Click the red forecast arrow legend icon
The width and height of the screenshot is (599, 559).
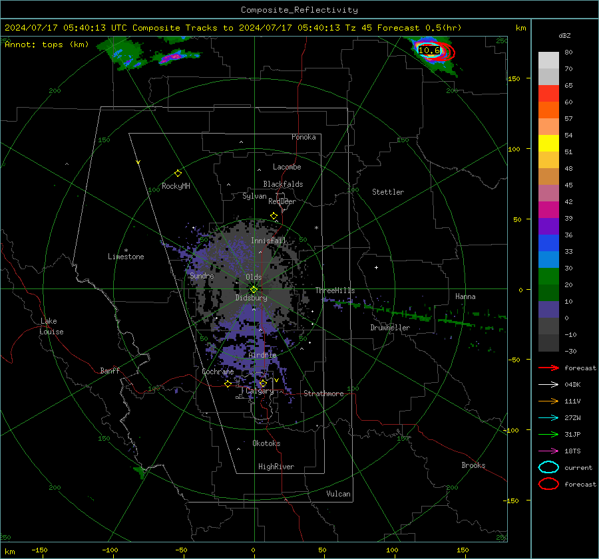[x=548, y=368]
